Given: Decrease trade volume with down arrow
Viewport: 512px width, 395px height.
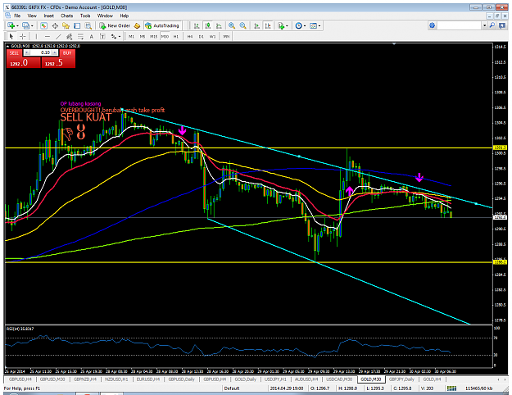Looking at the screenshot, I should [x=27, y=52].
